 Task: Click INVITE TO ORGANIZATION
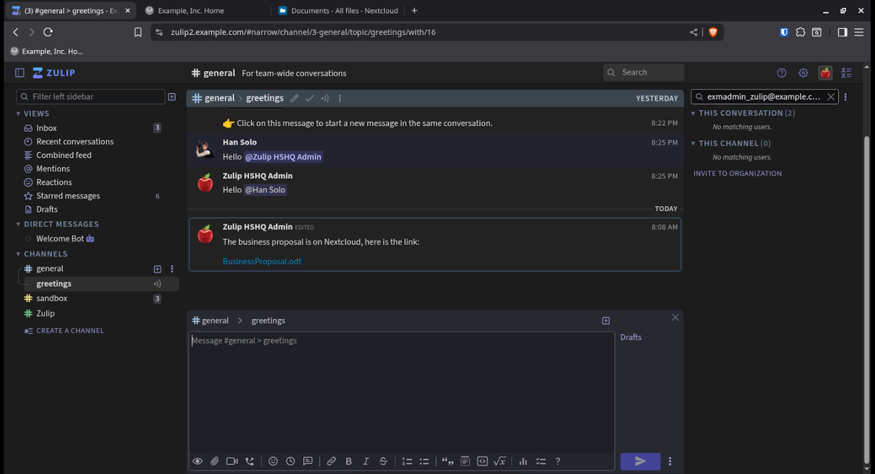pos(737,174)
